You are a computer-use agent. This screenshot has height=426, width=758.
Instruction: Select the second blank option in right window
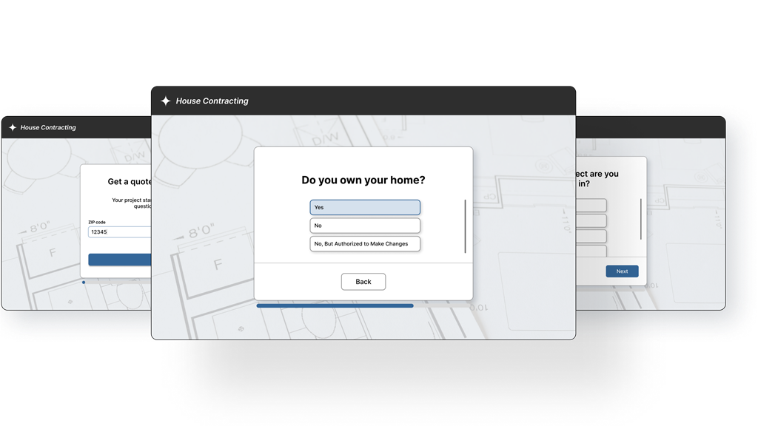coord(591,220)
